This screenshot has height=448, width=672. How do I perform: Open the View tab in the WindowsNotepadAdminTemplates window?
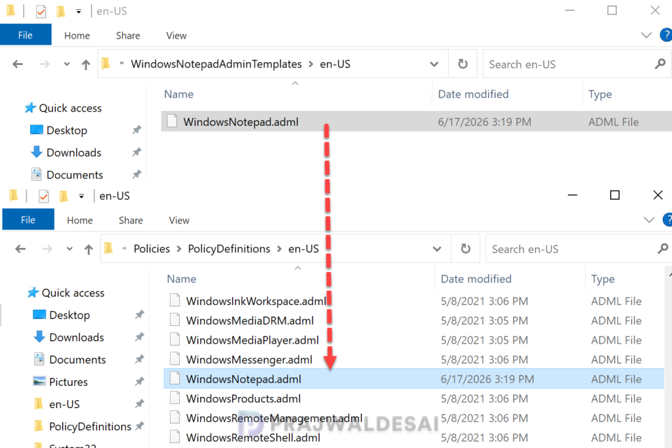coord(176,35)
